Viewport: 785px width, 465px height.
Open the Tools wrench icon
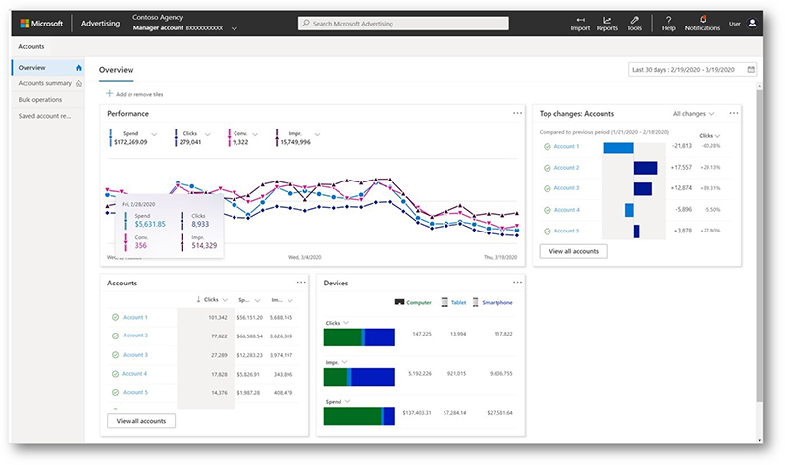pos(634,20)
